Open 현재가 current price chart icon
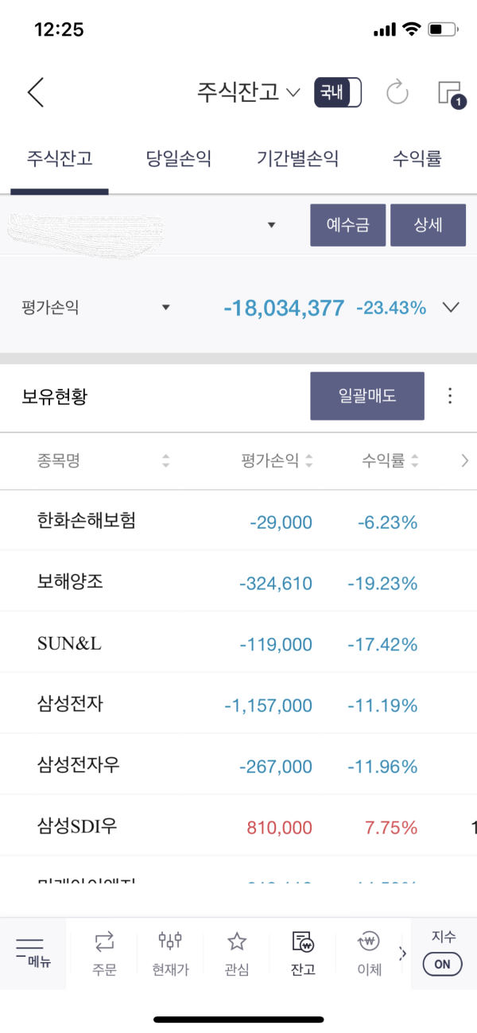This screenshot has height=1033, width=477. coord(170,953)
